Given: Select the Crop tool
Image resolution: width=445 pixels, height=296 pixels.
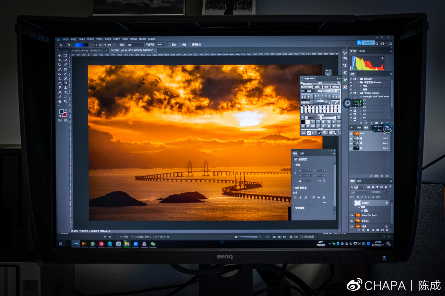Looking at the screenshot, I should pyautogui.click(x=59, y=65).
